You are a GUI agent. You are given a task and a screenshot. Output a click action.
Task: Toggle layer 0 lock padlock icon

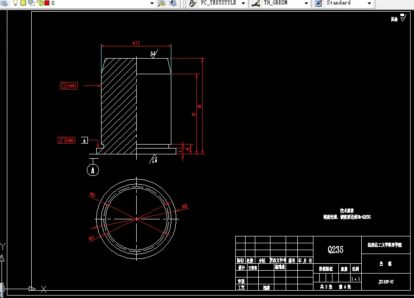tap(40, 3)
